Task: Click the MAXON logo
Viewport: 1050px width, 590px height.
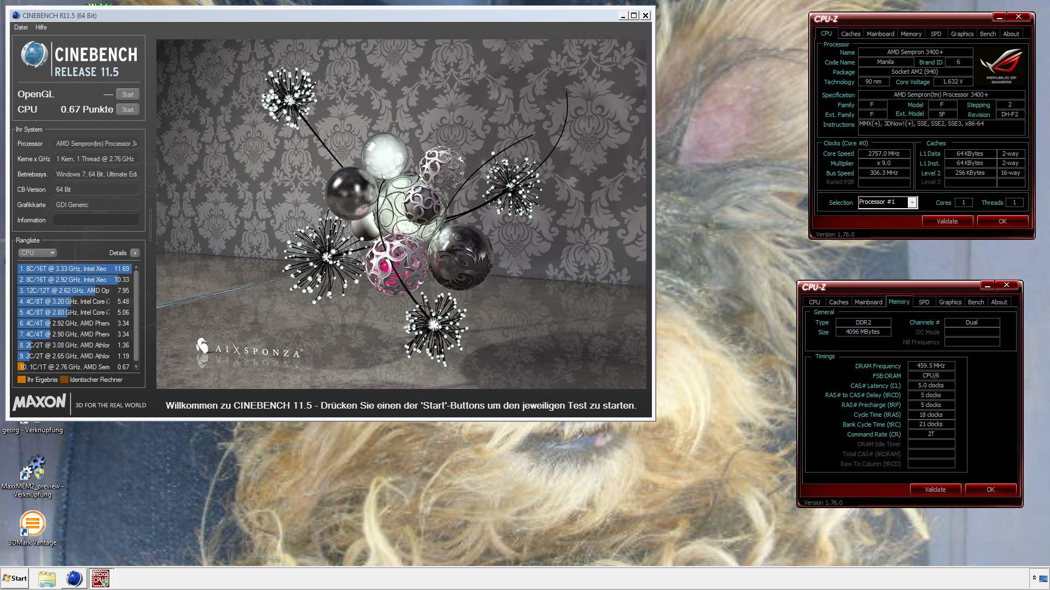Action: click(39, 403)
